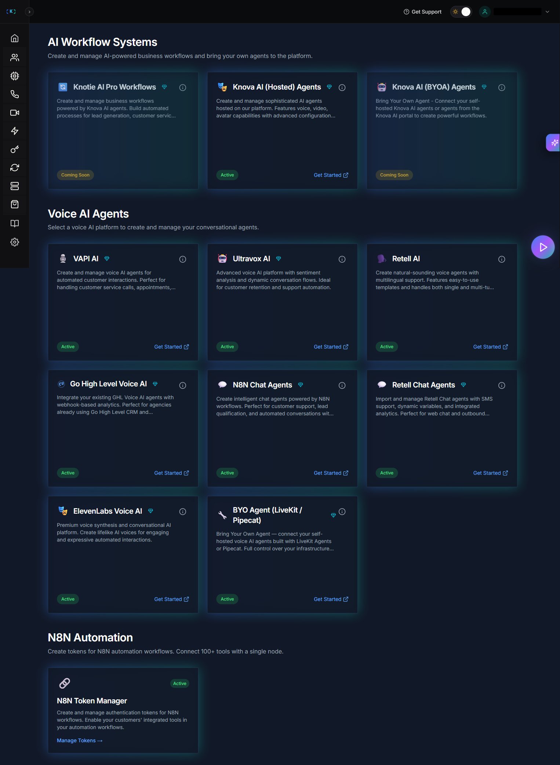Click the CPU chip icon in sidebar

[x=15, y=76]
